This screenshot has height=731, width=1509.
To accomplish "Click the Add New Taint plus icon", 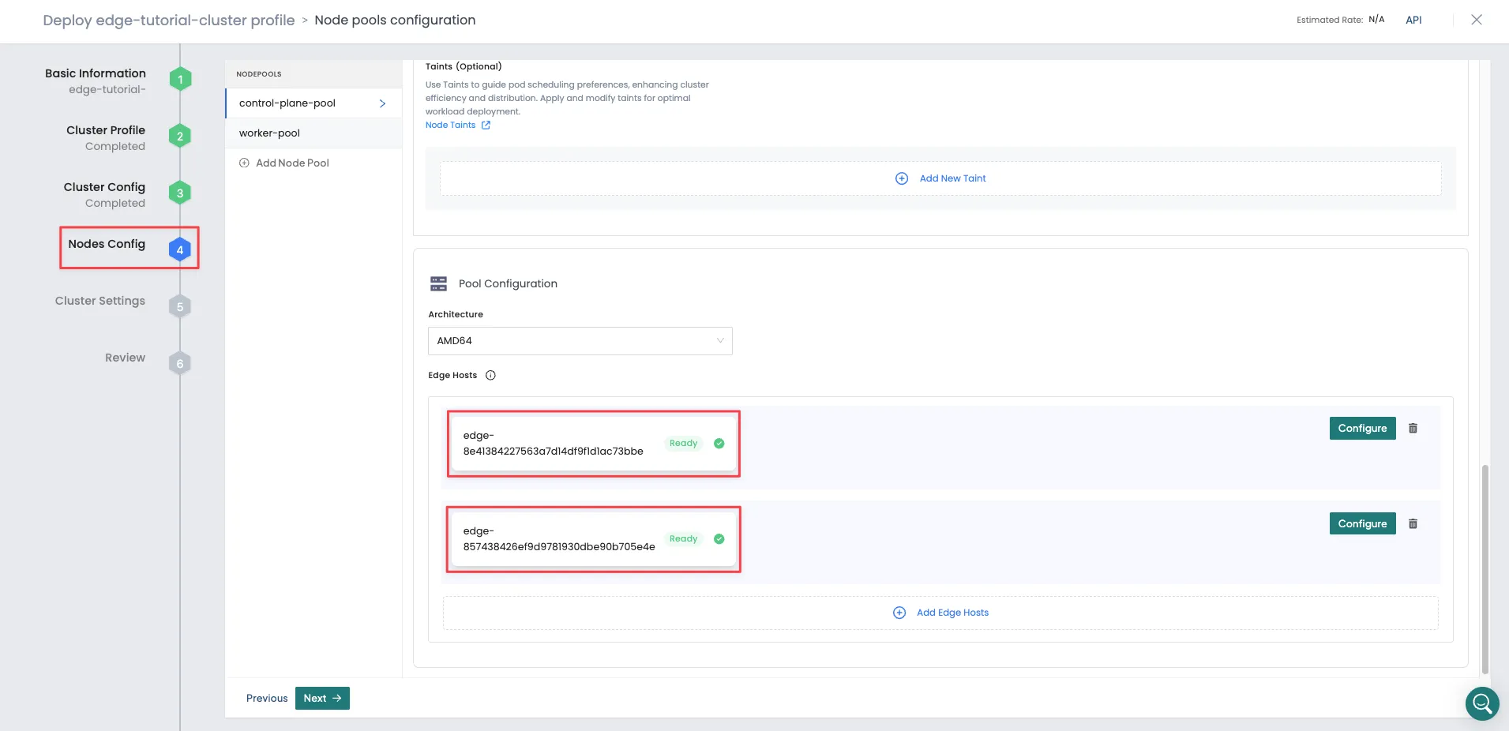I will (x=903, y=178).
